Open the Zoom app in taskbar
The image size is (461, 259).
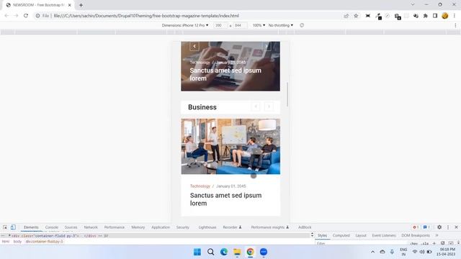(x=264, y=252)
